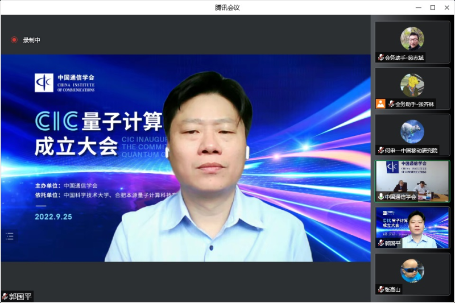
Task: Click muted mic icon beside 张高山
Action: tap(380, 289)
